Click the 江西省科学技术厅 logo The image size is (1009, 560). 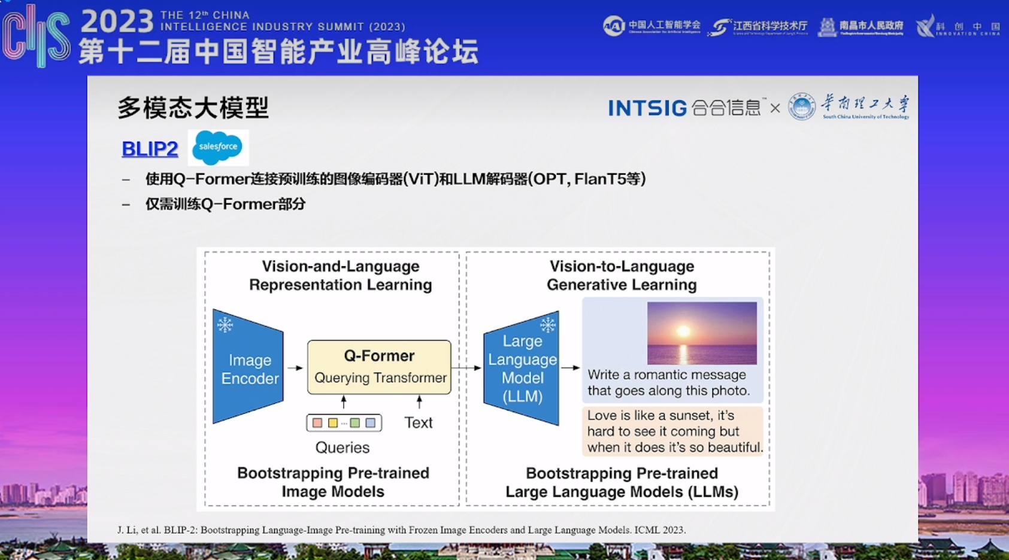click(x=757, y=26)
